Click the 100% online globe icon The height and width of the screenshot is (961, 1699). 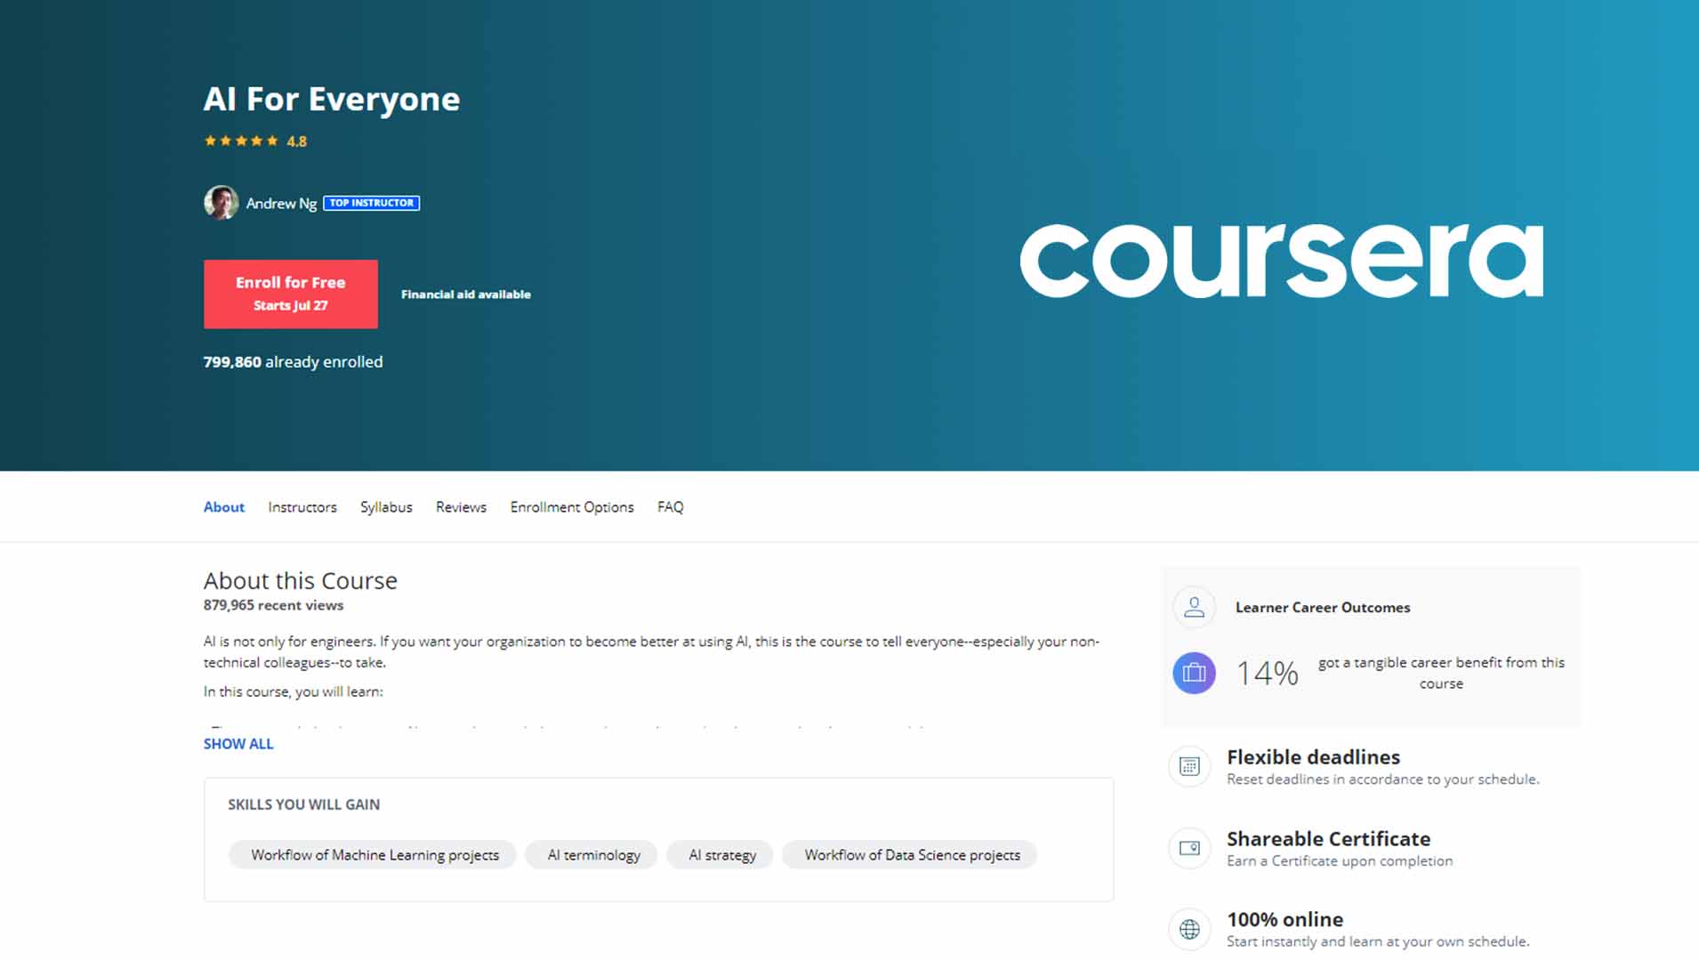coord(1189,928)
